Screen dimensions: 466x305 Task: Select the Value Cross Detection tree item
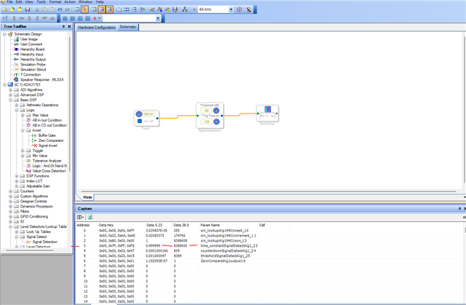[49, 171]
